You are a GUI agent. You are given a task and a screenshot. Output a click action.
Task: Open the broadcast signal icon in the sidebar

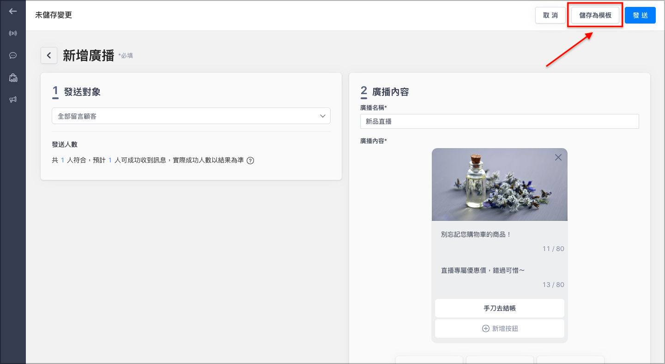[13, 33]
